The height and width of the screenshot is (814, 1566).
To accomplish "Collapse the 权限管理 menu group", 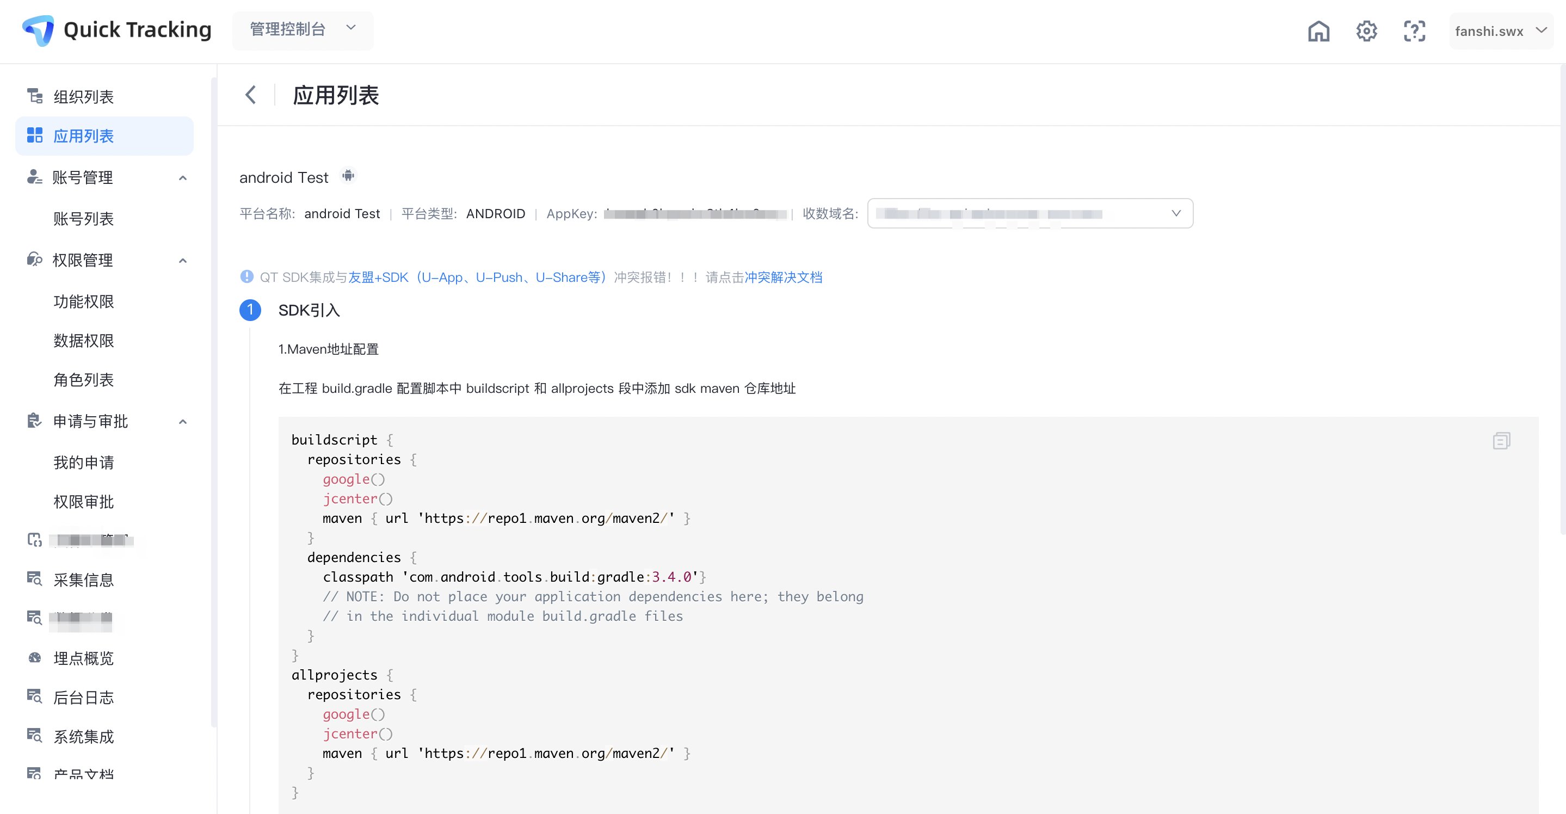I will [182, 260].
